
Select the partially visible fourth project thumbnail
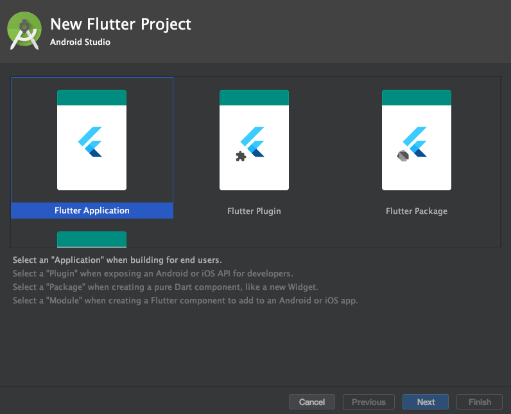pos(92,239)
